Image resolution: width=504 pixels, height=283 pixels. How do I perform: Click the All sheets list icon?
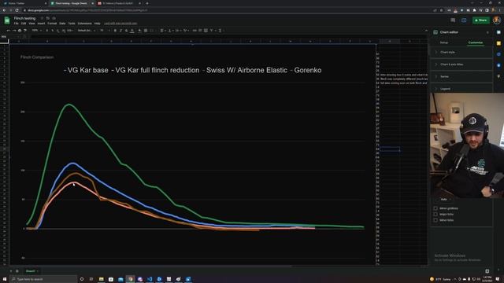click(x=17, y=271)
